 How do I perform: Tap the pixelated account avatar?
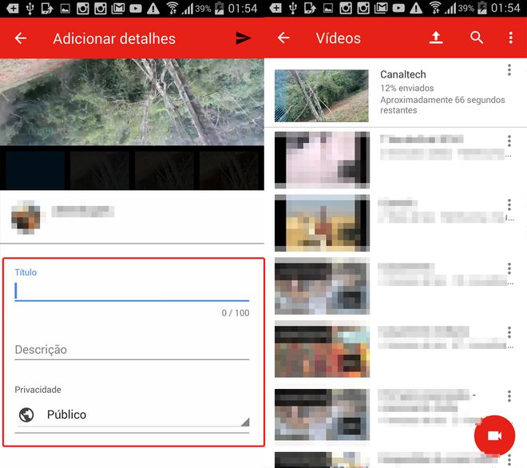[x=26, y=217]
